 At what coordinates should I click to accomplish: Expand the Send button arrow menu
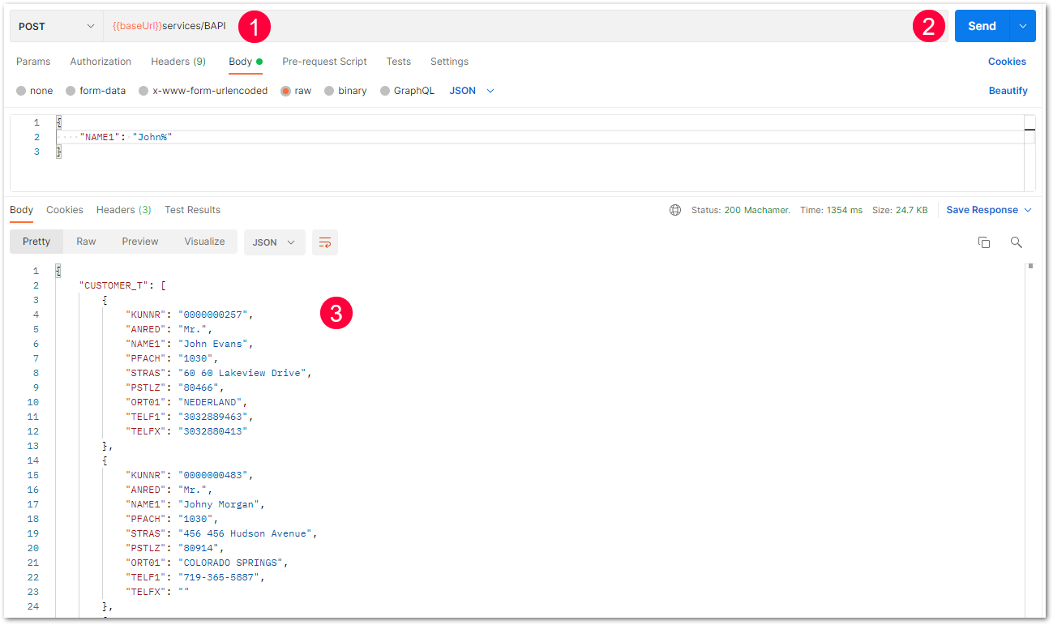(x=1022, y=26)
